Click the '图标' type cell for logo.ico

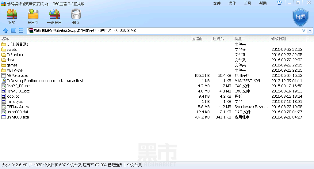click(238, 96)
